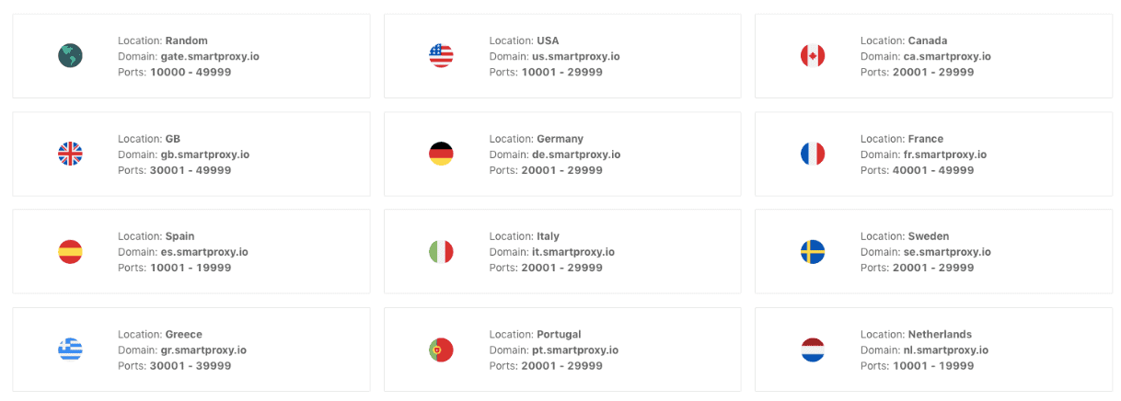Select the France flag icon
The height and width of the screenshot is (401, 1121).
(813, 154)
